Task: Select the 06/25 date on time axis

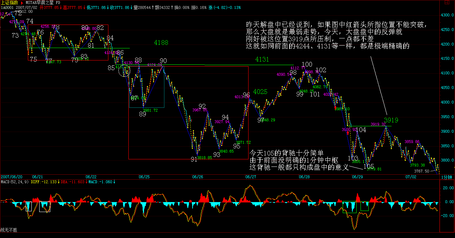Action: [x=144, y=177]
